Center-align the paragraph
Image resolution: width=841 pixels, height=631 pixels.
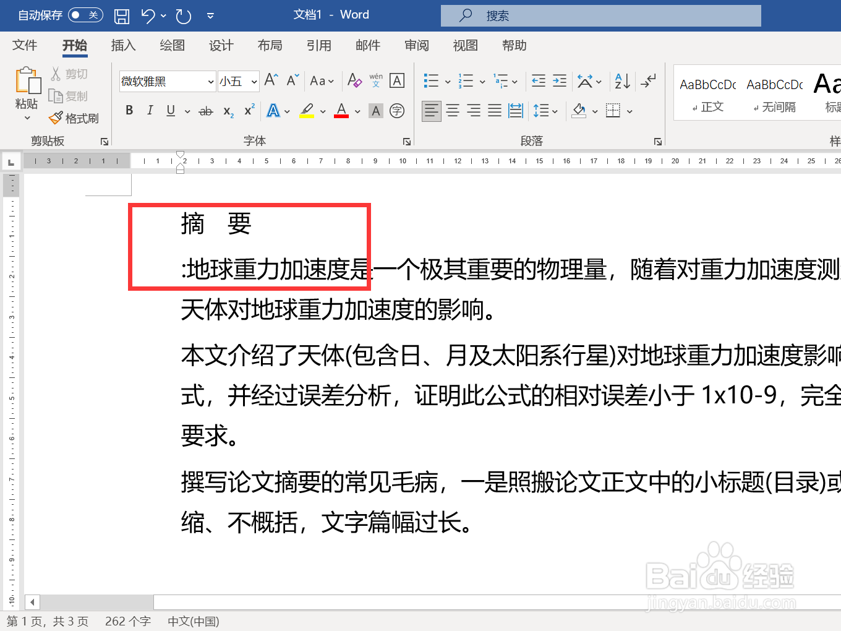pyautogui.click(x=453, y=111)
